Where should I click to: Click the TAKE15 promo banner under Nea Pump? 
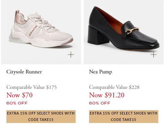click(x=124, y=117)
